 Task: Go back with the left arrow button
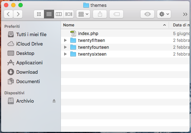[8, 14]
